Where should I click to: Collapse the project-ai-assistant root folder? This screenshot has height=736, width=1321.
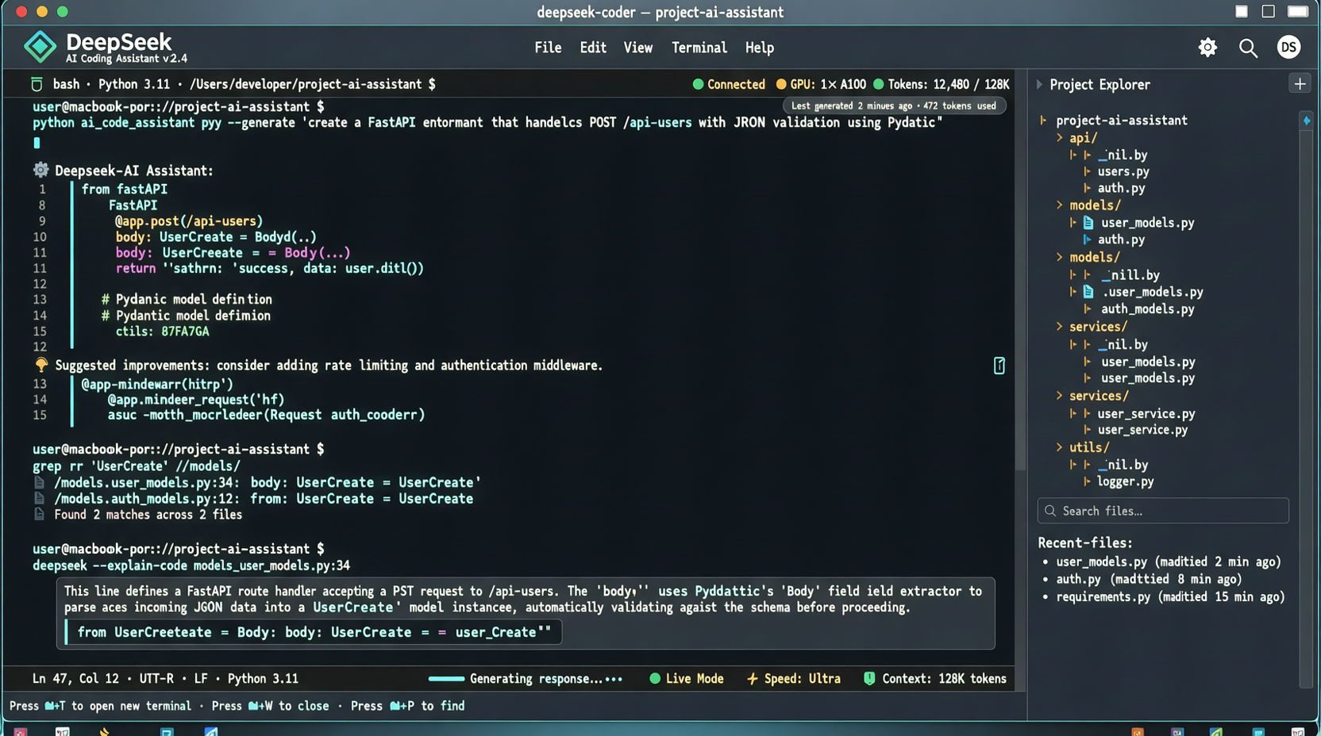coord(1043,121)
